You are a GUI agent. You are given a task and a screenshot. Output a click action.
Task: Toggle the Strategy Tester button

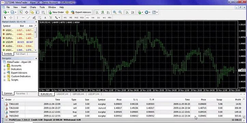click(x=43, y=12)
